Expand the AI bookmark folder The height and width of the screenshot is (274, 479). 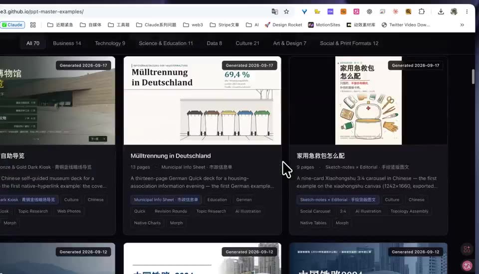(252, 25)
